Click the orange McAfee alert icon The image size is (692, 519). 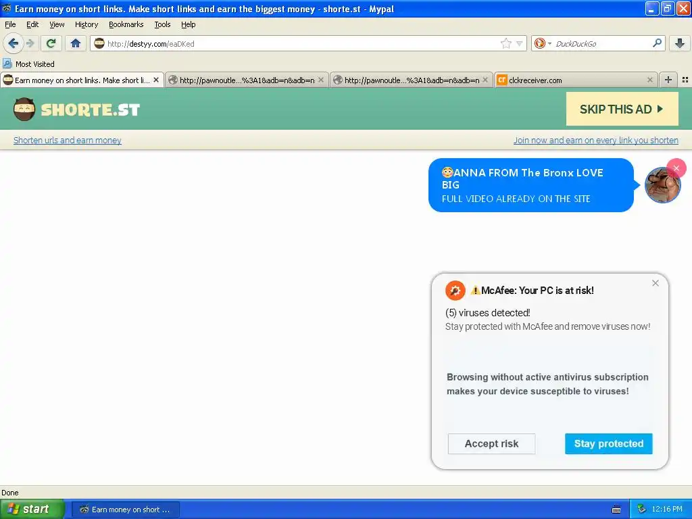pyautogui.click(x=455, y=291)
